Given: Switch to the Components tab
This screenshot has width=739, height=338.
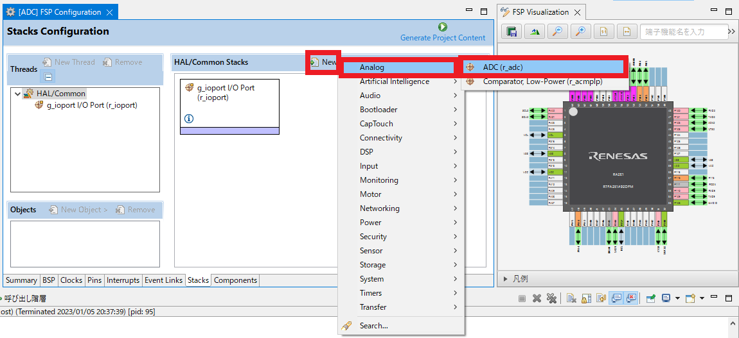Looking at the screenshot, I should click(x=235, y=280).
